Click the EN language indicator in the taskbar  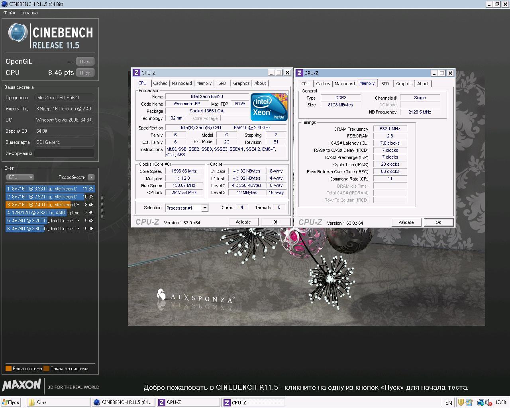point(449,403)
